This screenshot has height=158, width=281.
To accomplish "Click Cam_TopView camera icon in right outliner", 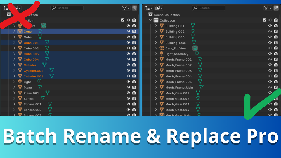I will 162,48.
